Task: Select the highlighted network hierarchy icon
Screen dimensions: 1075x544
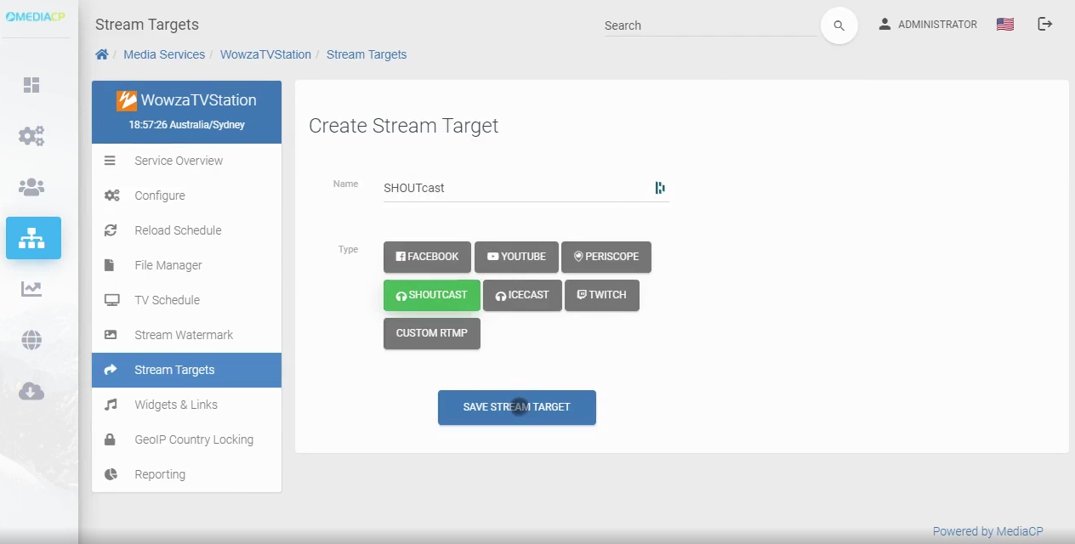Action: 33,238
